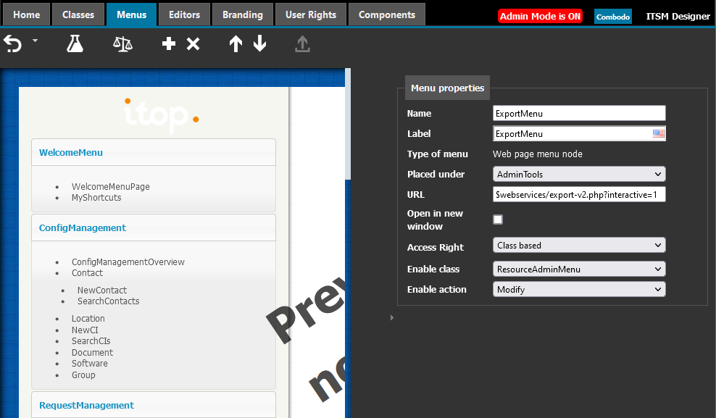Viewport: 716px width, 418px height.
Task: Expand the Enable action dropdown
Action: tap(578, 289)
